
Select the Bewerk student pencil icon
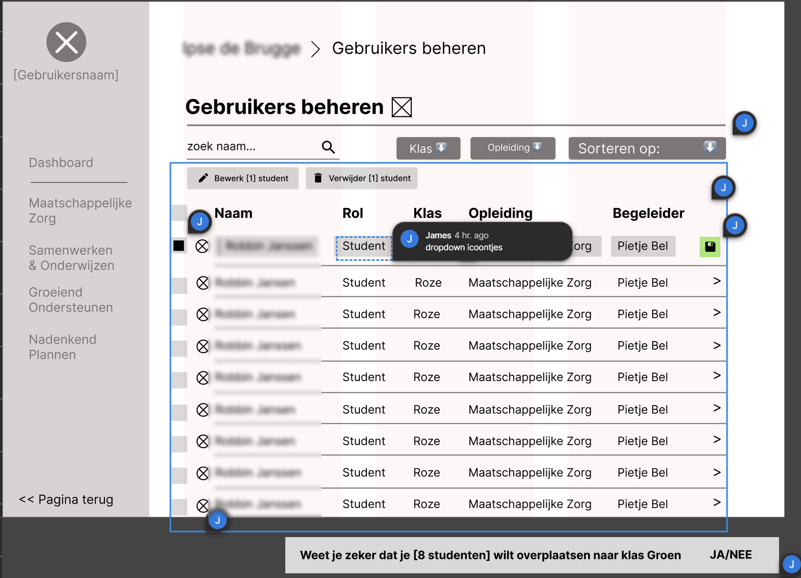coord(203,178)
